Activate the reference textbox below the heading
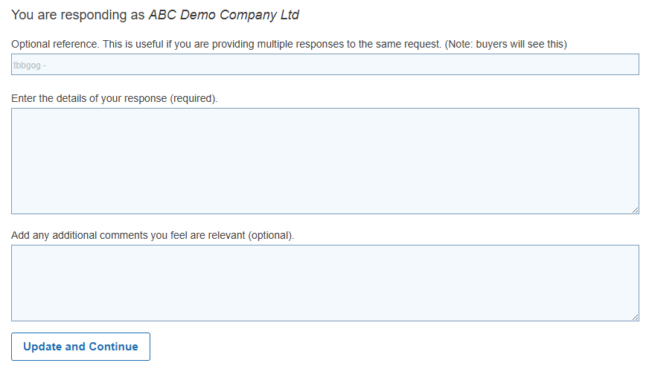The height and width of the screenshot is (366, 649). coord(324,65)
